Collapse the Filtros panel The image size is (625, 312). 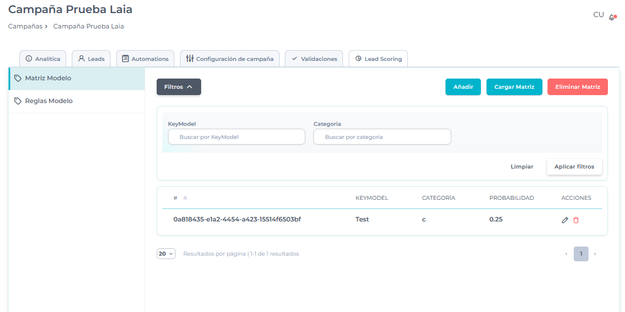[x=178, y=87]
